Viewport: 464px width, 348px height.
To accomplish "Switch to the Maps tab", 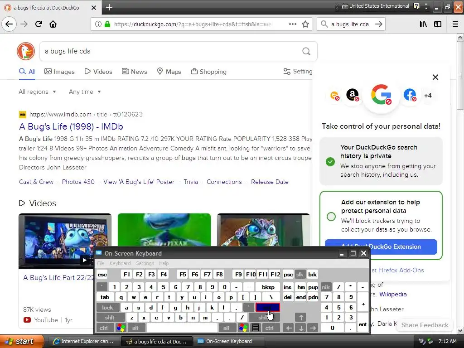I will click(169, 72).
